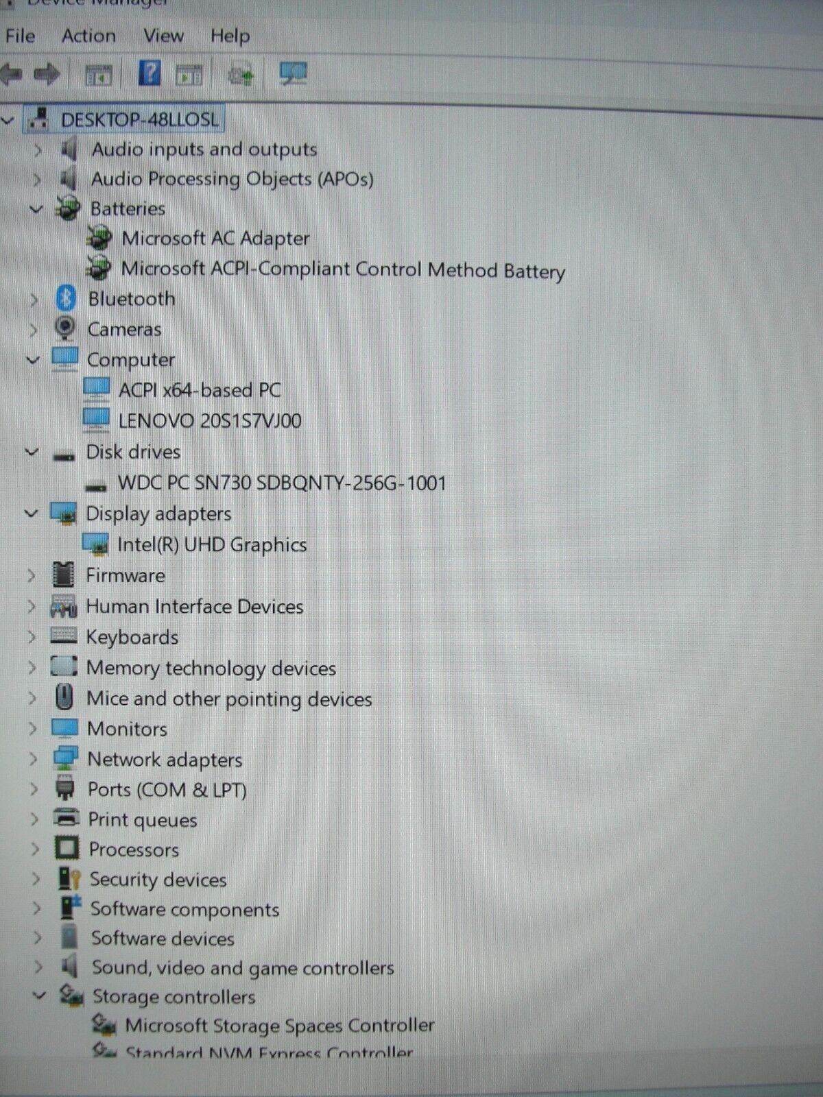Expand the Network adapters node

[34, 759]
